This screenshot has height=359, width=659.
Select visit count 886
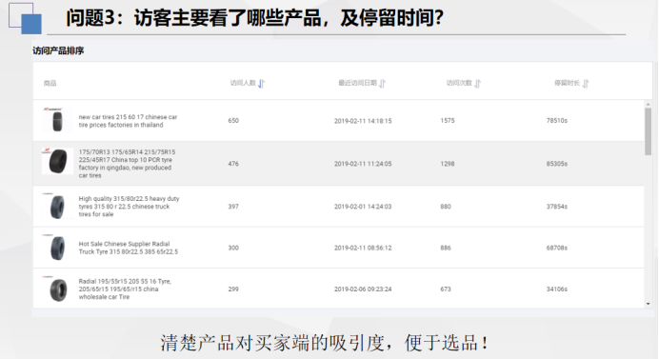[x=446, y=248]
